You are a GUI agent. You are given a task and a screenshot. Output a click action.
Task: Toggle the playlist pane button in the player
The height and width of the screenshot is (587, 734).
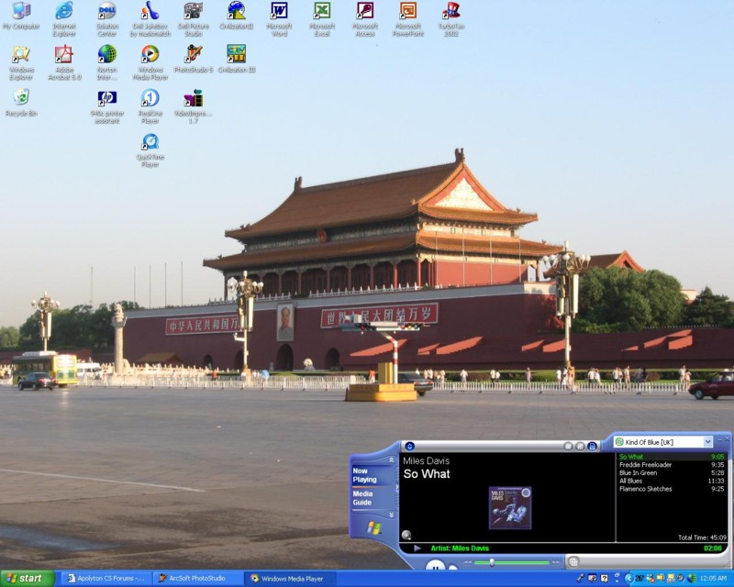pos(592,446)
